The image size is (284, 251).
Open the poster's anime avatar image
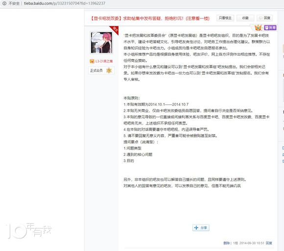[101, 42]
